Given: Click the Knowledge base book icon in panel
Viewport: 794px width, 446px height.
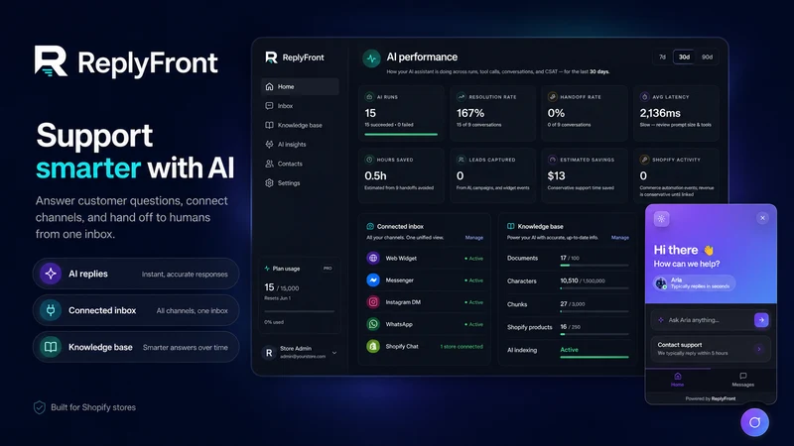Looking at the screenshot, I should point(511,226).
